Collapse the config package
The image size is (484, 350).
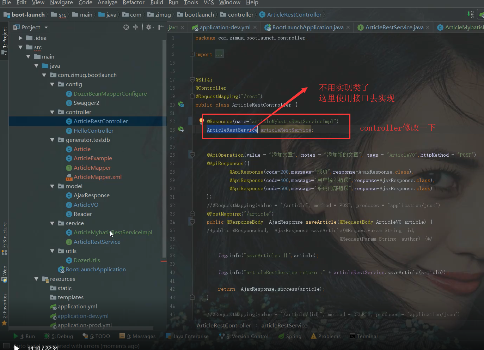(52, 84)
